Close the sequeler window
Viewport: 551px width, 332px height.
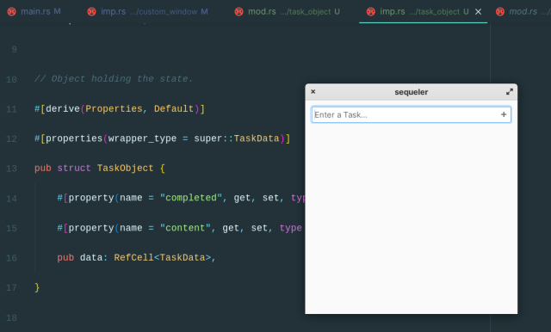[x=313, y=91]
